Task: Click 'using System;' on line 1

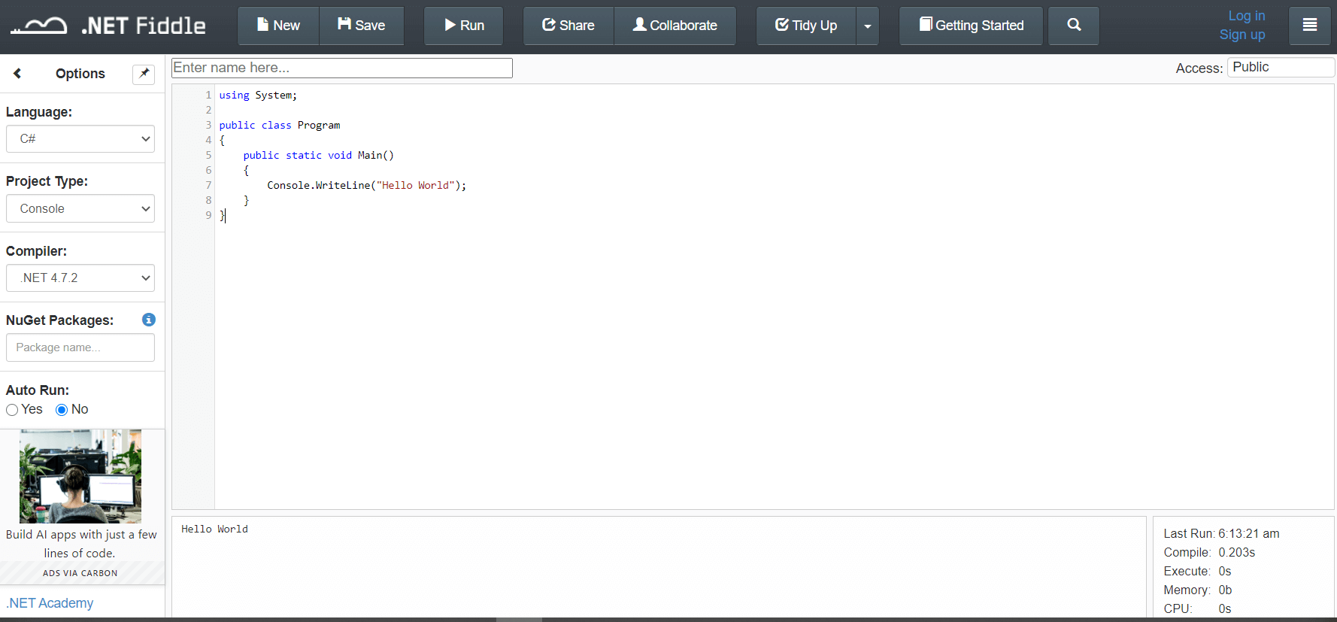Action: click(x=258, y=96)
